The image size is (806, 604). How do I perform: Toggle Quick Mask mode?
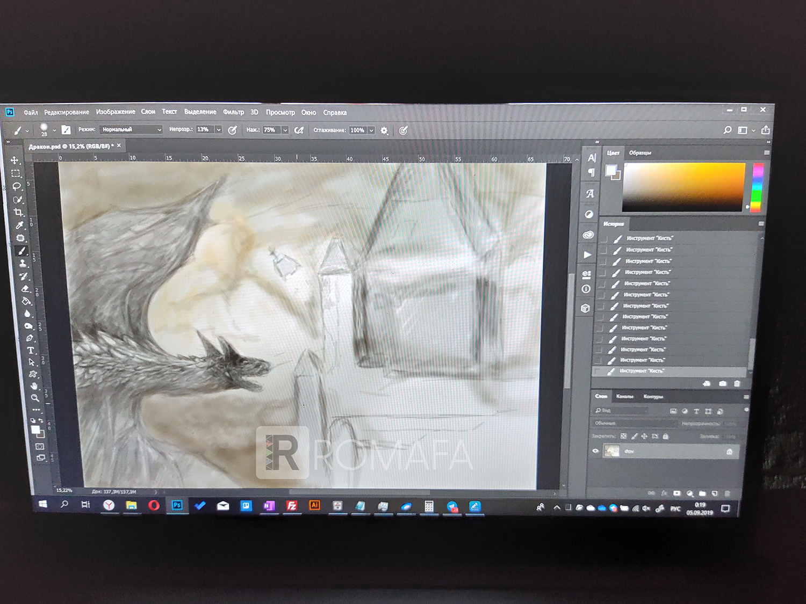(x=39, y=446)
